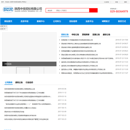The image size is (130, 130).
Task: Select the third slideshow thumbnail
Action: tap(37, 70)
